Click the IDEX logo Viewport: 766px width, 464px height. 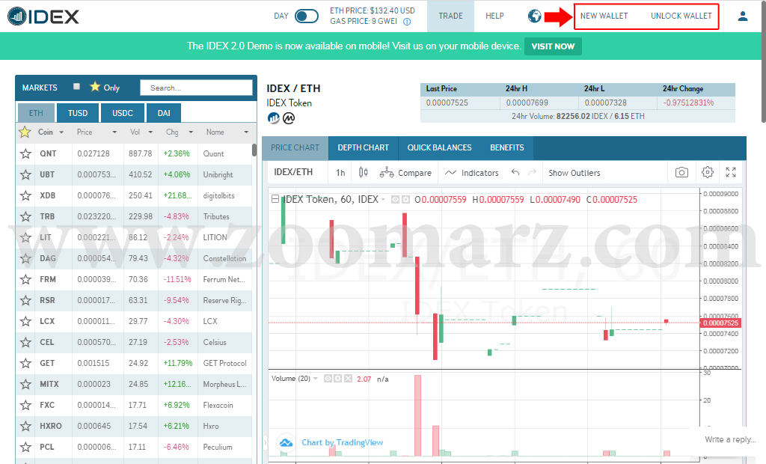43,16
